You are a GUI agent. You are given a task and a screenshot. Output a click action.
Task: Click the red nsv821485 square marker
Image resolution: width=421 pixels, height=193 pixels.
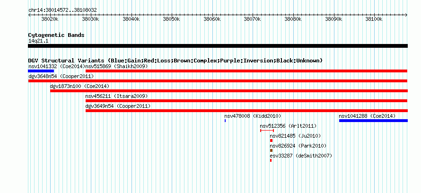click(x=271, y=140)
